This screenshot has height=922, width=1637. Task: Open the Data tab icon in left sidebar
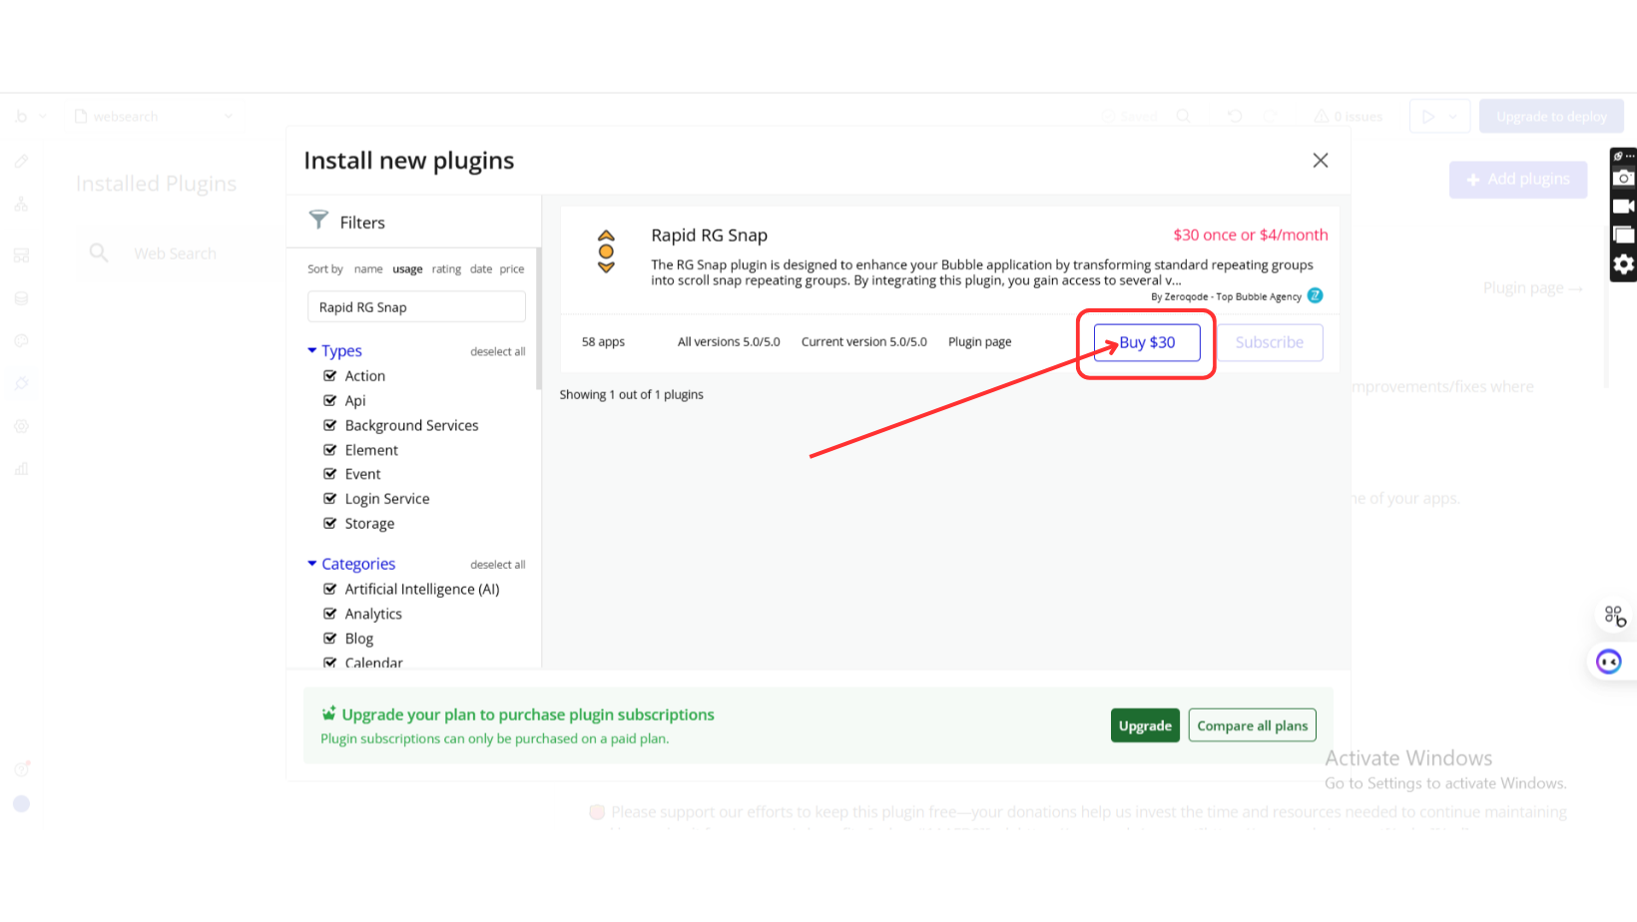click(21, 298)
